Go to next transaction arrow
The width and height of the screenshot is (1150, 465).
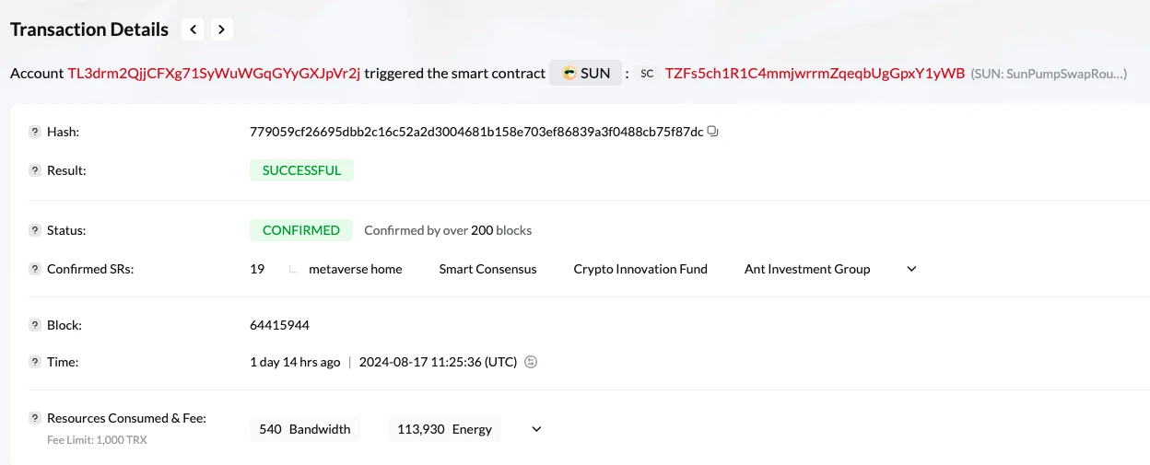[221, 29]
